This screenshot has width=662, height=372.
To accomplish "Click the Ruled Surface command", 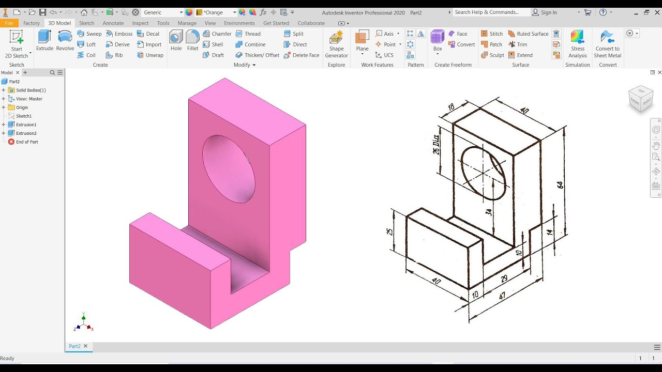I will pyautogui.click(x=528, y=34).
